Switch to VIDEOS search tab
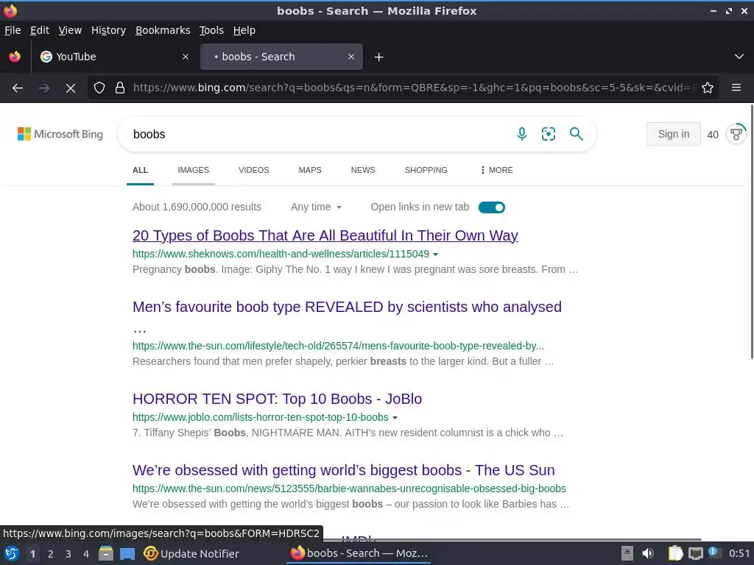 coord(254,170)
